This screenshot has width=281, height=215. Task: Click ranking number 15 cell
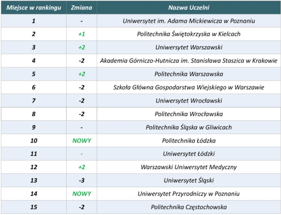click(34, 207)
